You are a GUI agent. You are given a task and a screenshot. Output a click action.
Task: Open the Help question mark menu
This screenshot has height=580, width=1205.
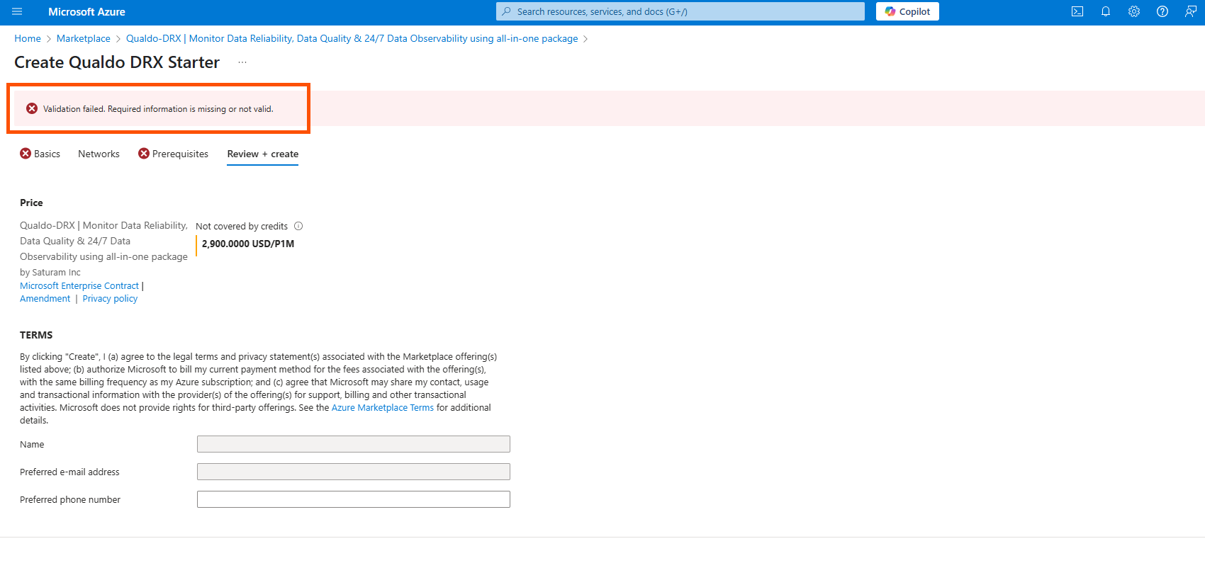click(x=1162, y=12)
